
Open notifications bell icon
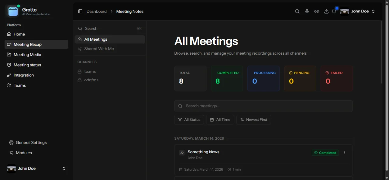click(334, 11)
